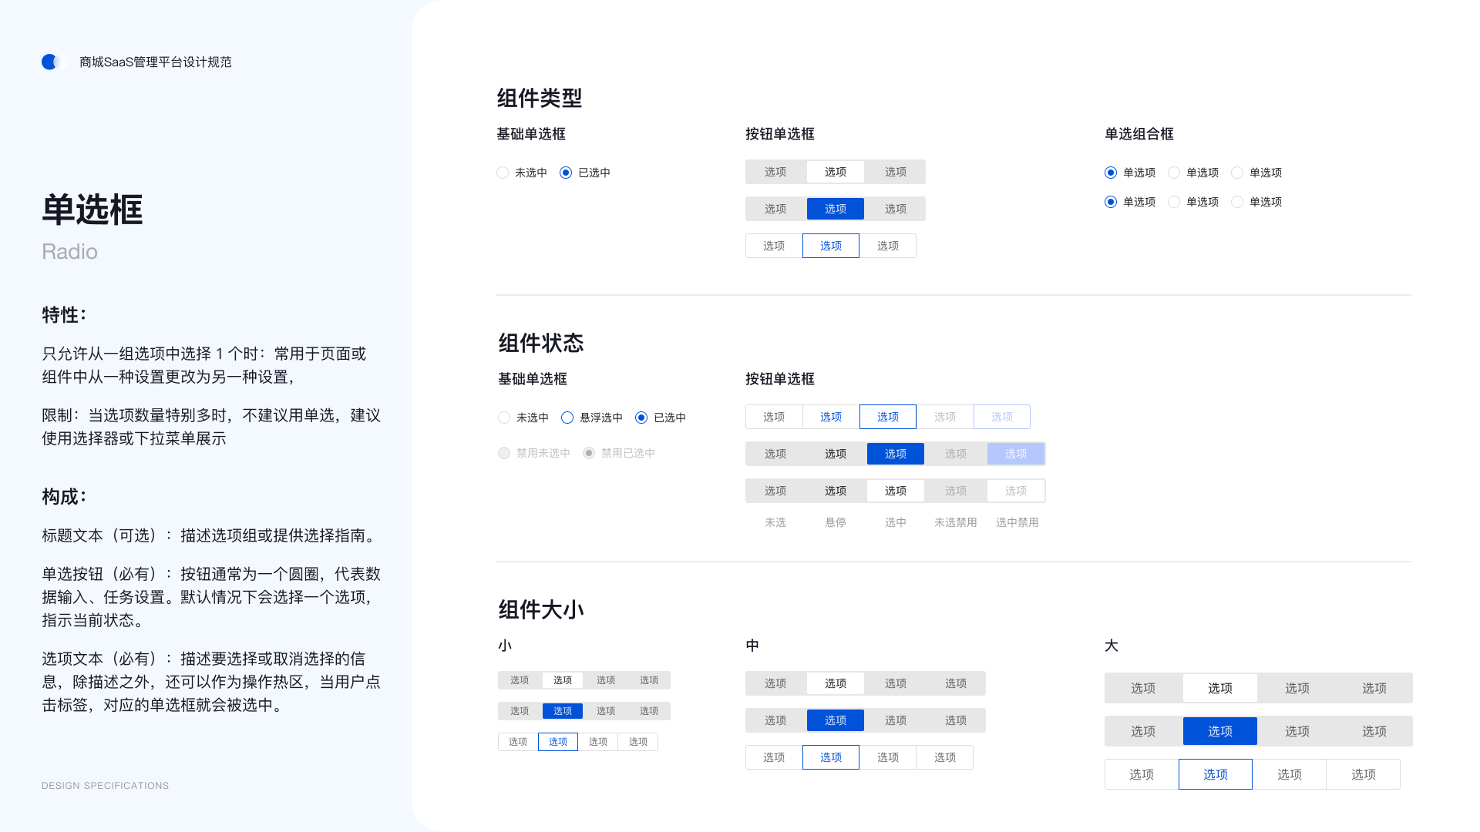Click the disabled light-blue 选项 in 组件状态 row

coord(1015,454)
